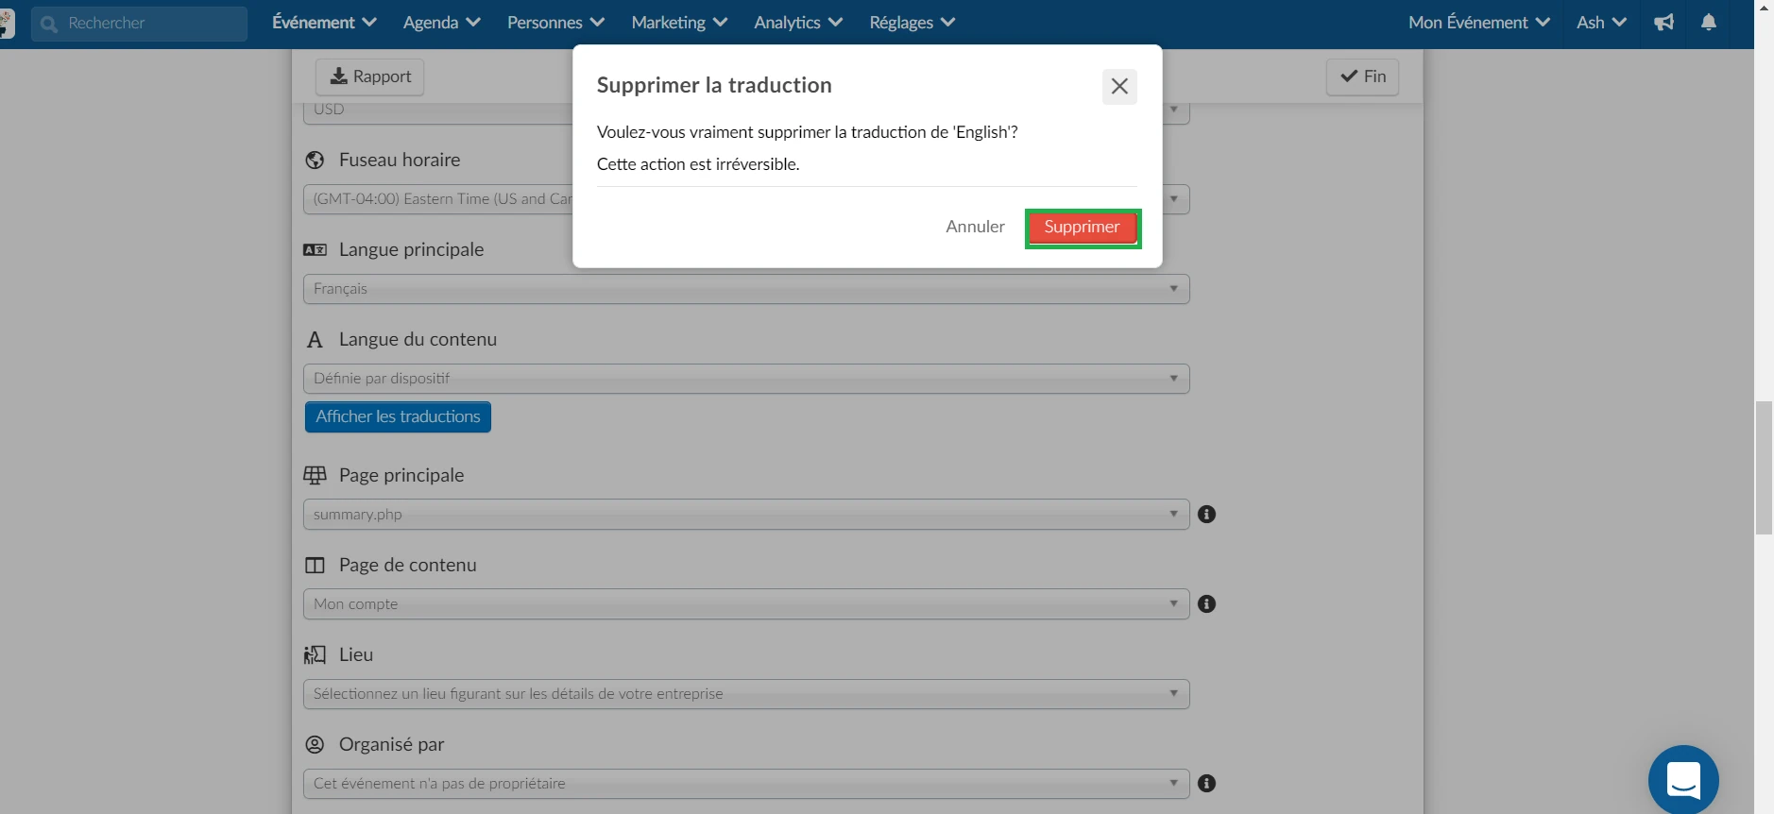Click the 'Cette action est irréversible.' text
1774x814 pixels.
(698, 164)
